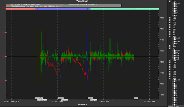Expand the PARM tree node
The width and height of the screenshot is (184, 107).
tap(170, 61)
